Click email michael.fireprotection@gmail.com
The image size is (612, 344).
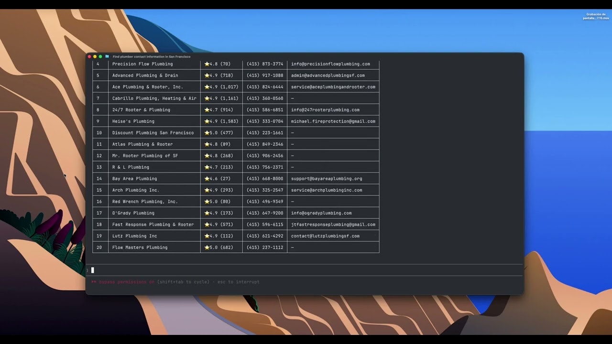pos(333,121)
